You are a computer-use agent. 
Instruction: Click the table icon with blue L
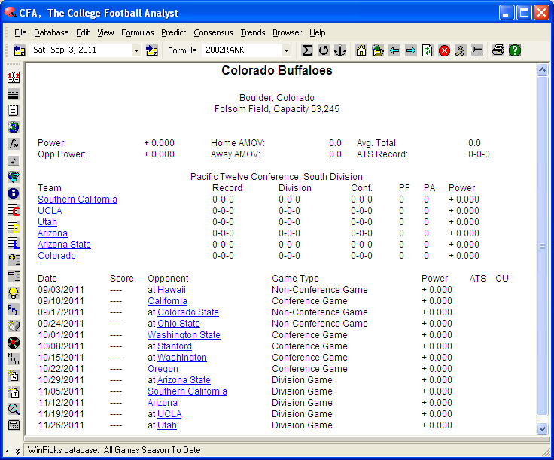point(14,243)
